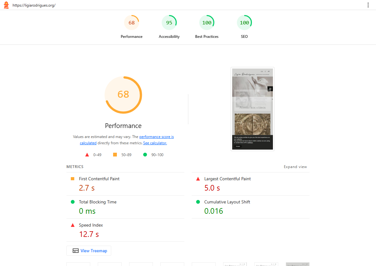Select the Cumulative Layout Shift label
The width and height of the screenshot is (376, 266).
click(227, 202)
